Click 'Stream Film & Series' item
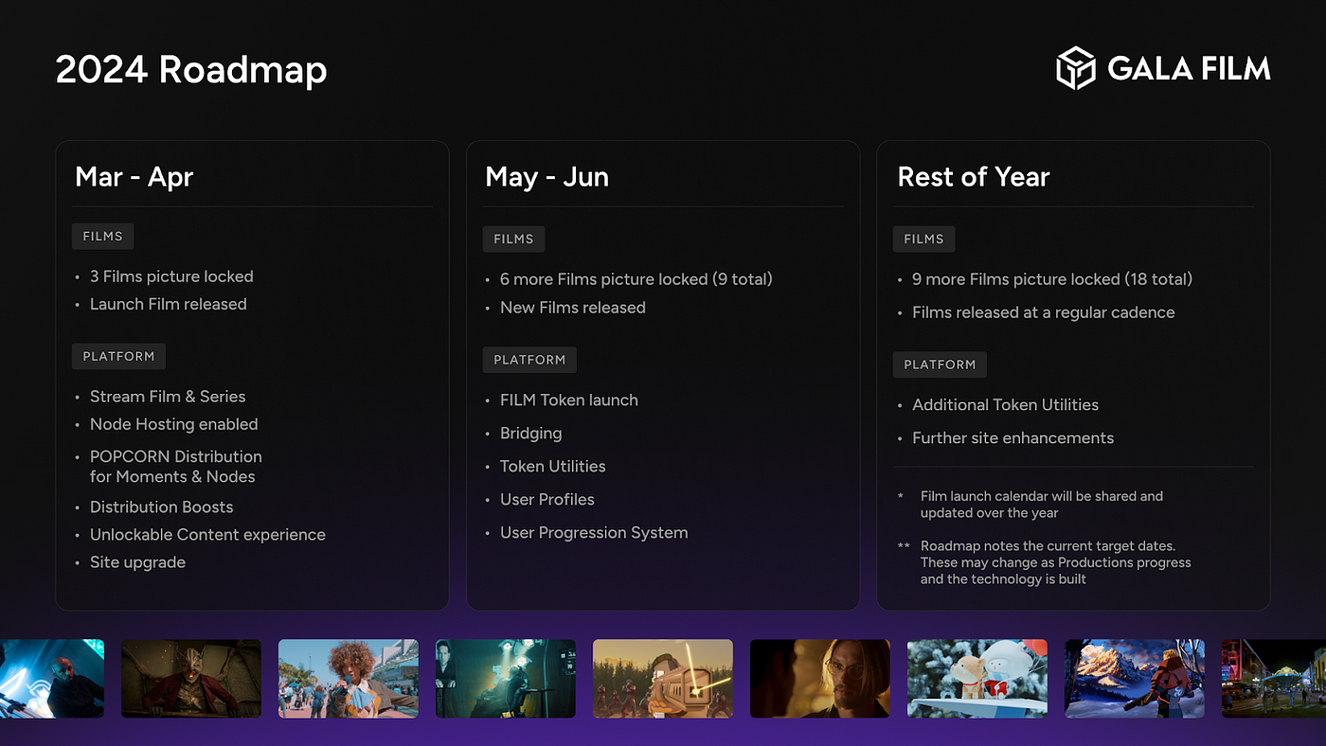 click(x=168, y=397)
